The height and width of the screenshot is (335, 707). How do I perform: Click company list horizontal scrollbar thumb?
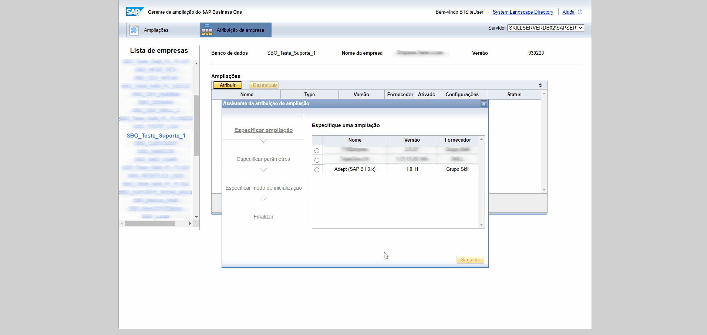click(150, 223)
